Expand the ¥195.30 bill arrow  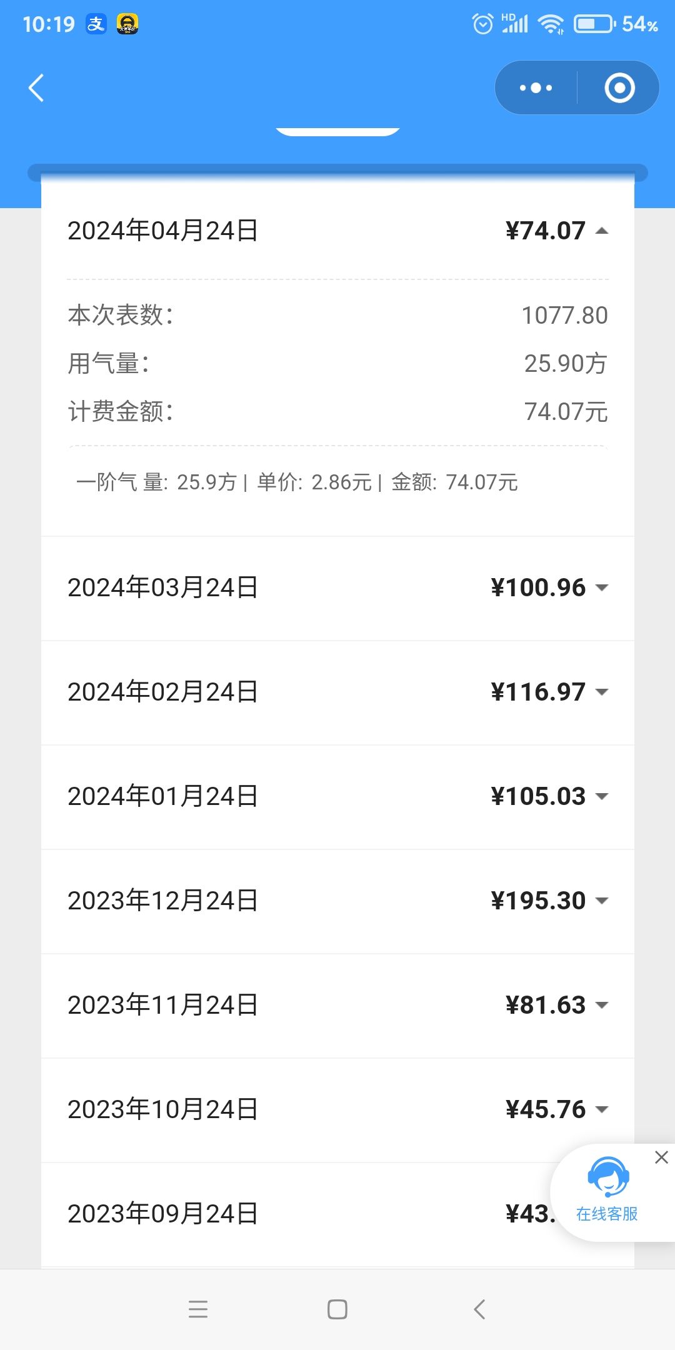(602, 901)
